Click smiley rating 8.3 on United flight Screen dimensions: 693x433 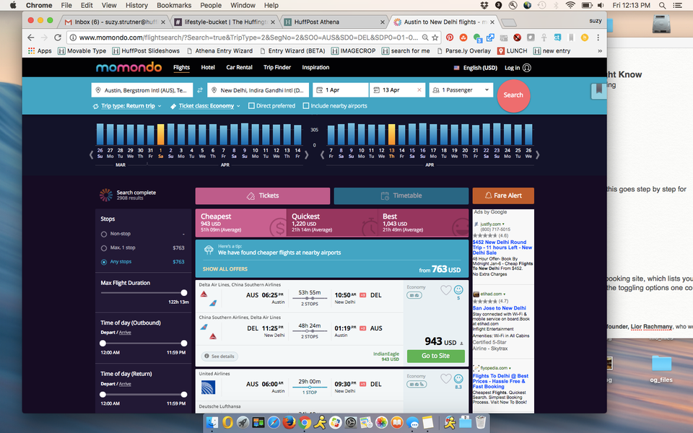(x=459, y=379)
